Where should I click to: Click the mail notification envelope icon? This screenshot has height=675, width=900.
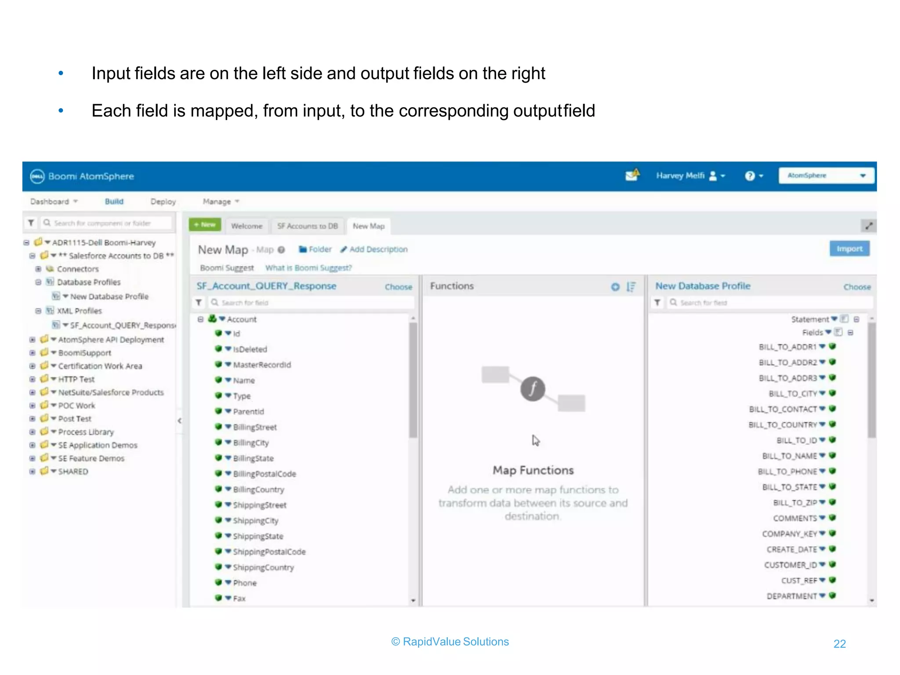(631, 176)
